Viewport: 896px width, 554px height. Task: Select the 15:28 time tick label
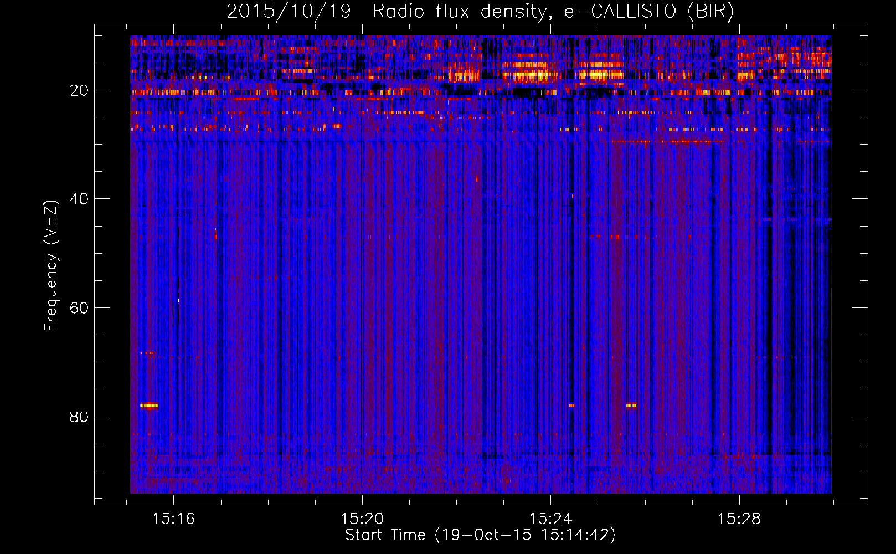[739, 519]
